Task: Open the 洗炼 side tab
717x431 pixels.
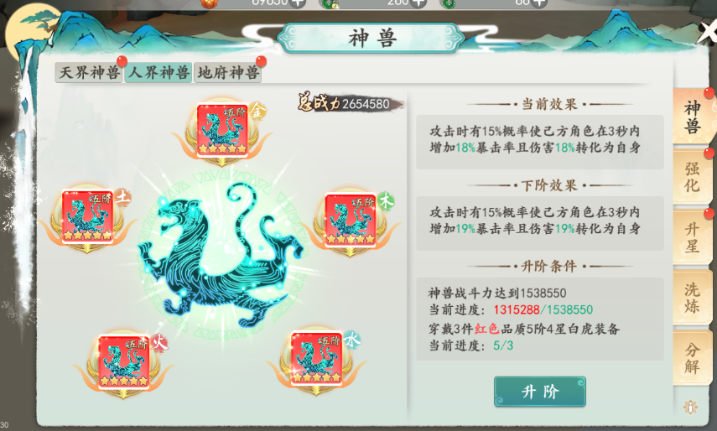Action: [x=693, y=298]
